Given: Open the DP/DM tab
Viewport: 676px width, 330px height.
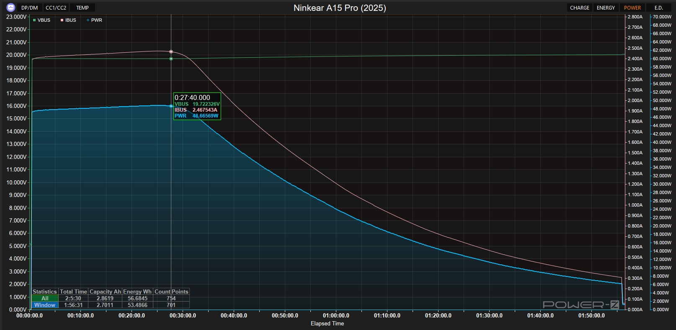Looking at the screenshot, I should point(29,8).
